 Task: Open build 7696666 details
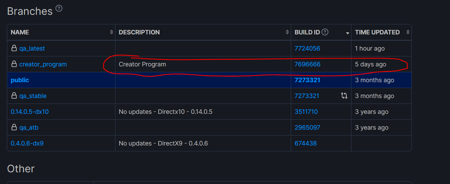307,64
